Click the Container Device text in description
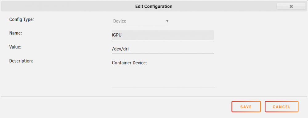 tap(129, 63)
